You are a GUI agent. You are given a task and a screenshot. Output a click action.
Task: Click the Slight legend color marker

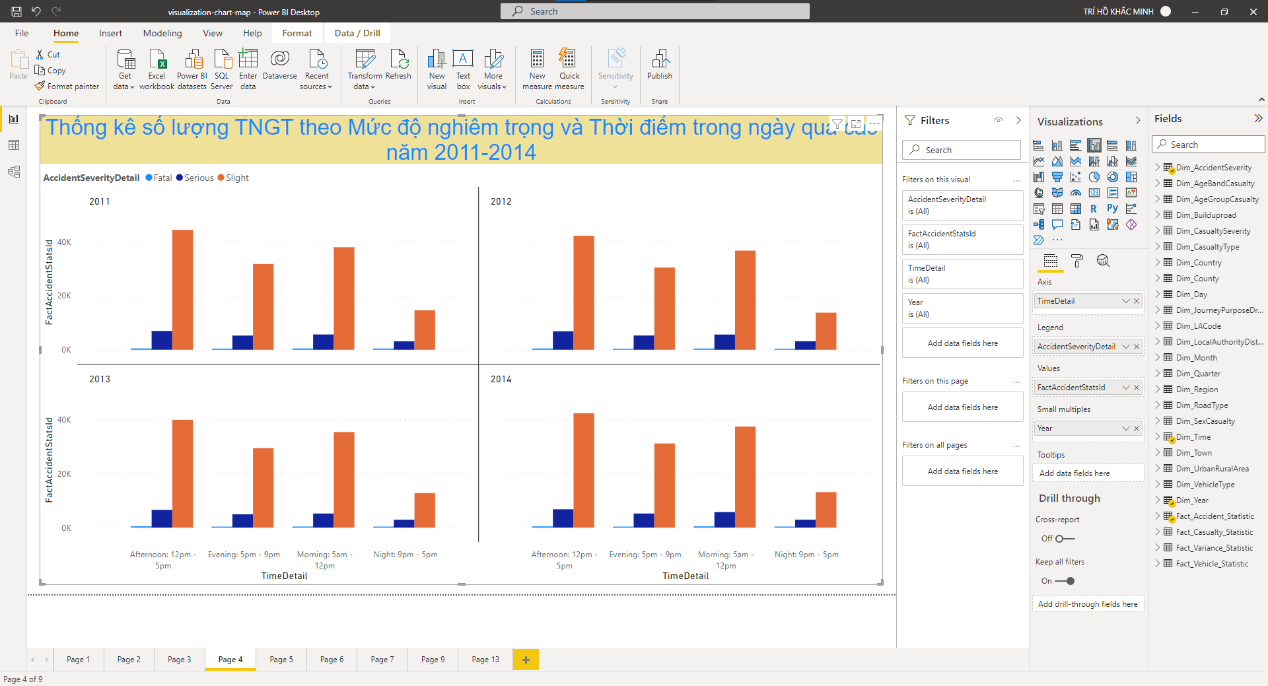pos(221,178)
